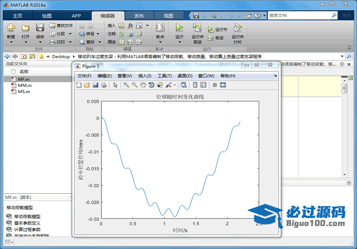Open the 运行 dropdown arrow below Run
The image size is (357, 249).
[179, 42]
